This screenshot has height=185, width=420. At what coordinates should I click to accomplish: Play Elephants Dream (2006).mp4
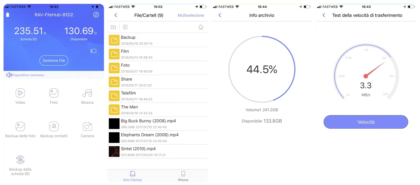click(x=158, y=137)
